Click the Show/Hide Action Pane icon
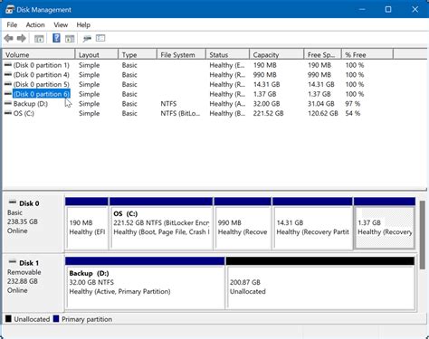 (x=70, y=39)
